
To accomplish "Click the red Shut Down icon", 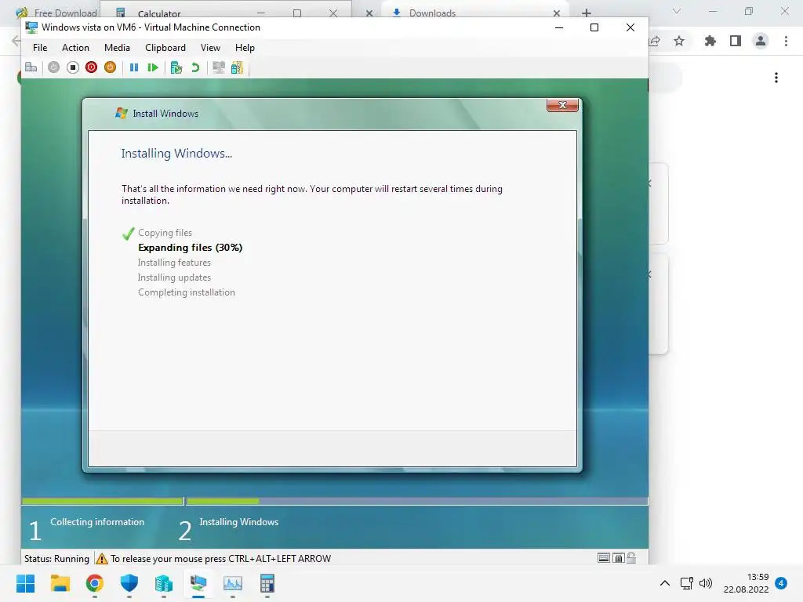I will (x=91, y=67).
